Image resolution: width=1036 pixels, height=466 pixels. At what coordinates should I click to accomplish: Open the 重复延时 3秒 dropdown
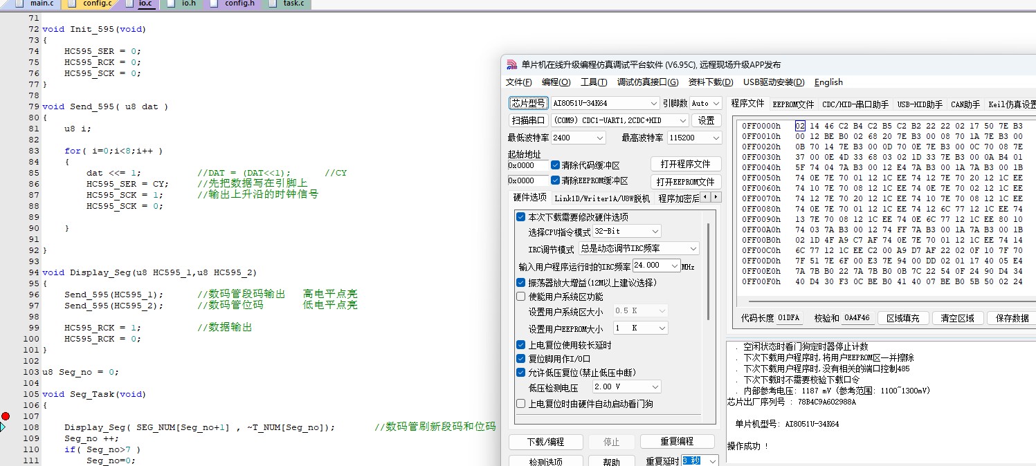point(699,460)
